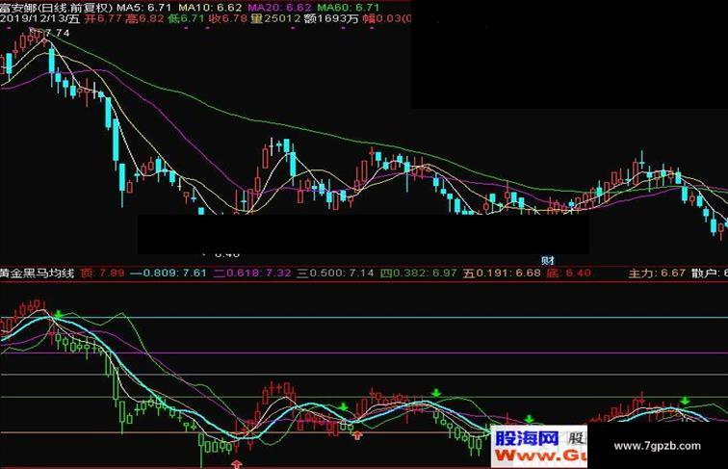The height and width of the screenshot is (469, 728).
Task: Click the 7.74 peak price label
Action: pos(58,33)
